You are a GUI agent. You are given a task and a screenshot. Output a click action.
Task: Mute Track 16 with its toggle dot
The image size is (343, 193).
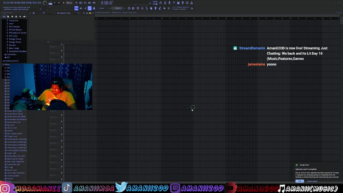pos(62,121)
